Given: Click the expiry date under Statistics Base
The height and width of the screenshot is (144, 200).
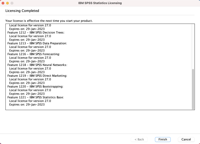Looking at the screenshot, I should tap(27, 105).
